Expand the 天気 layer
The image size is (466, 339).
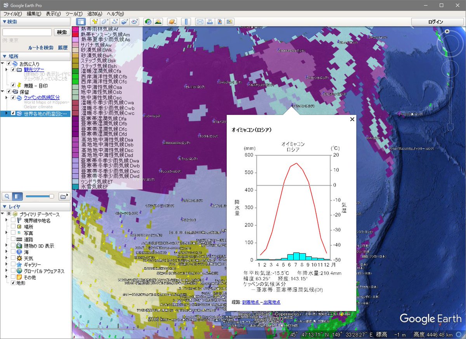(x=7, y=258)
